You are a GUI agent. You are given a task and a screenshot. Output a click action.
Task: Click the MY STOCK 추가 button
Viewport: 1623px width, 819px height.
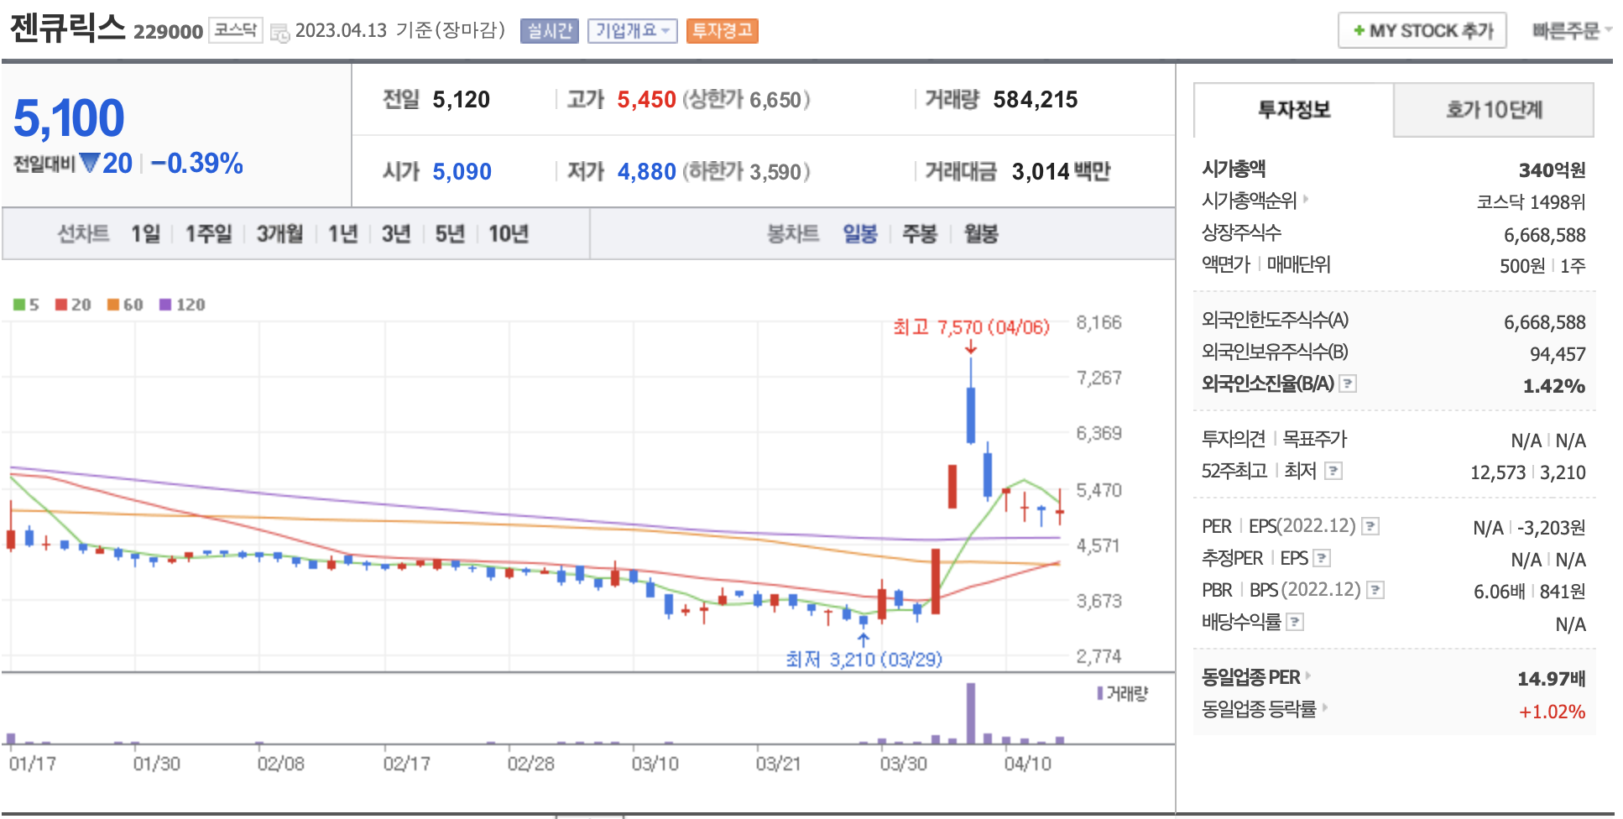[x=1422, y=31]
